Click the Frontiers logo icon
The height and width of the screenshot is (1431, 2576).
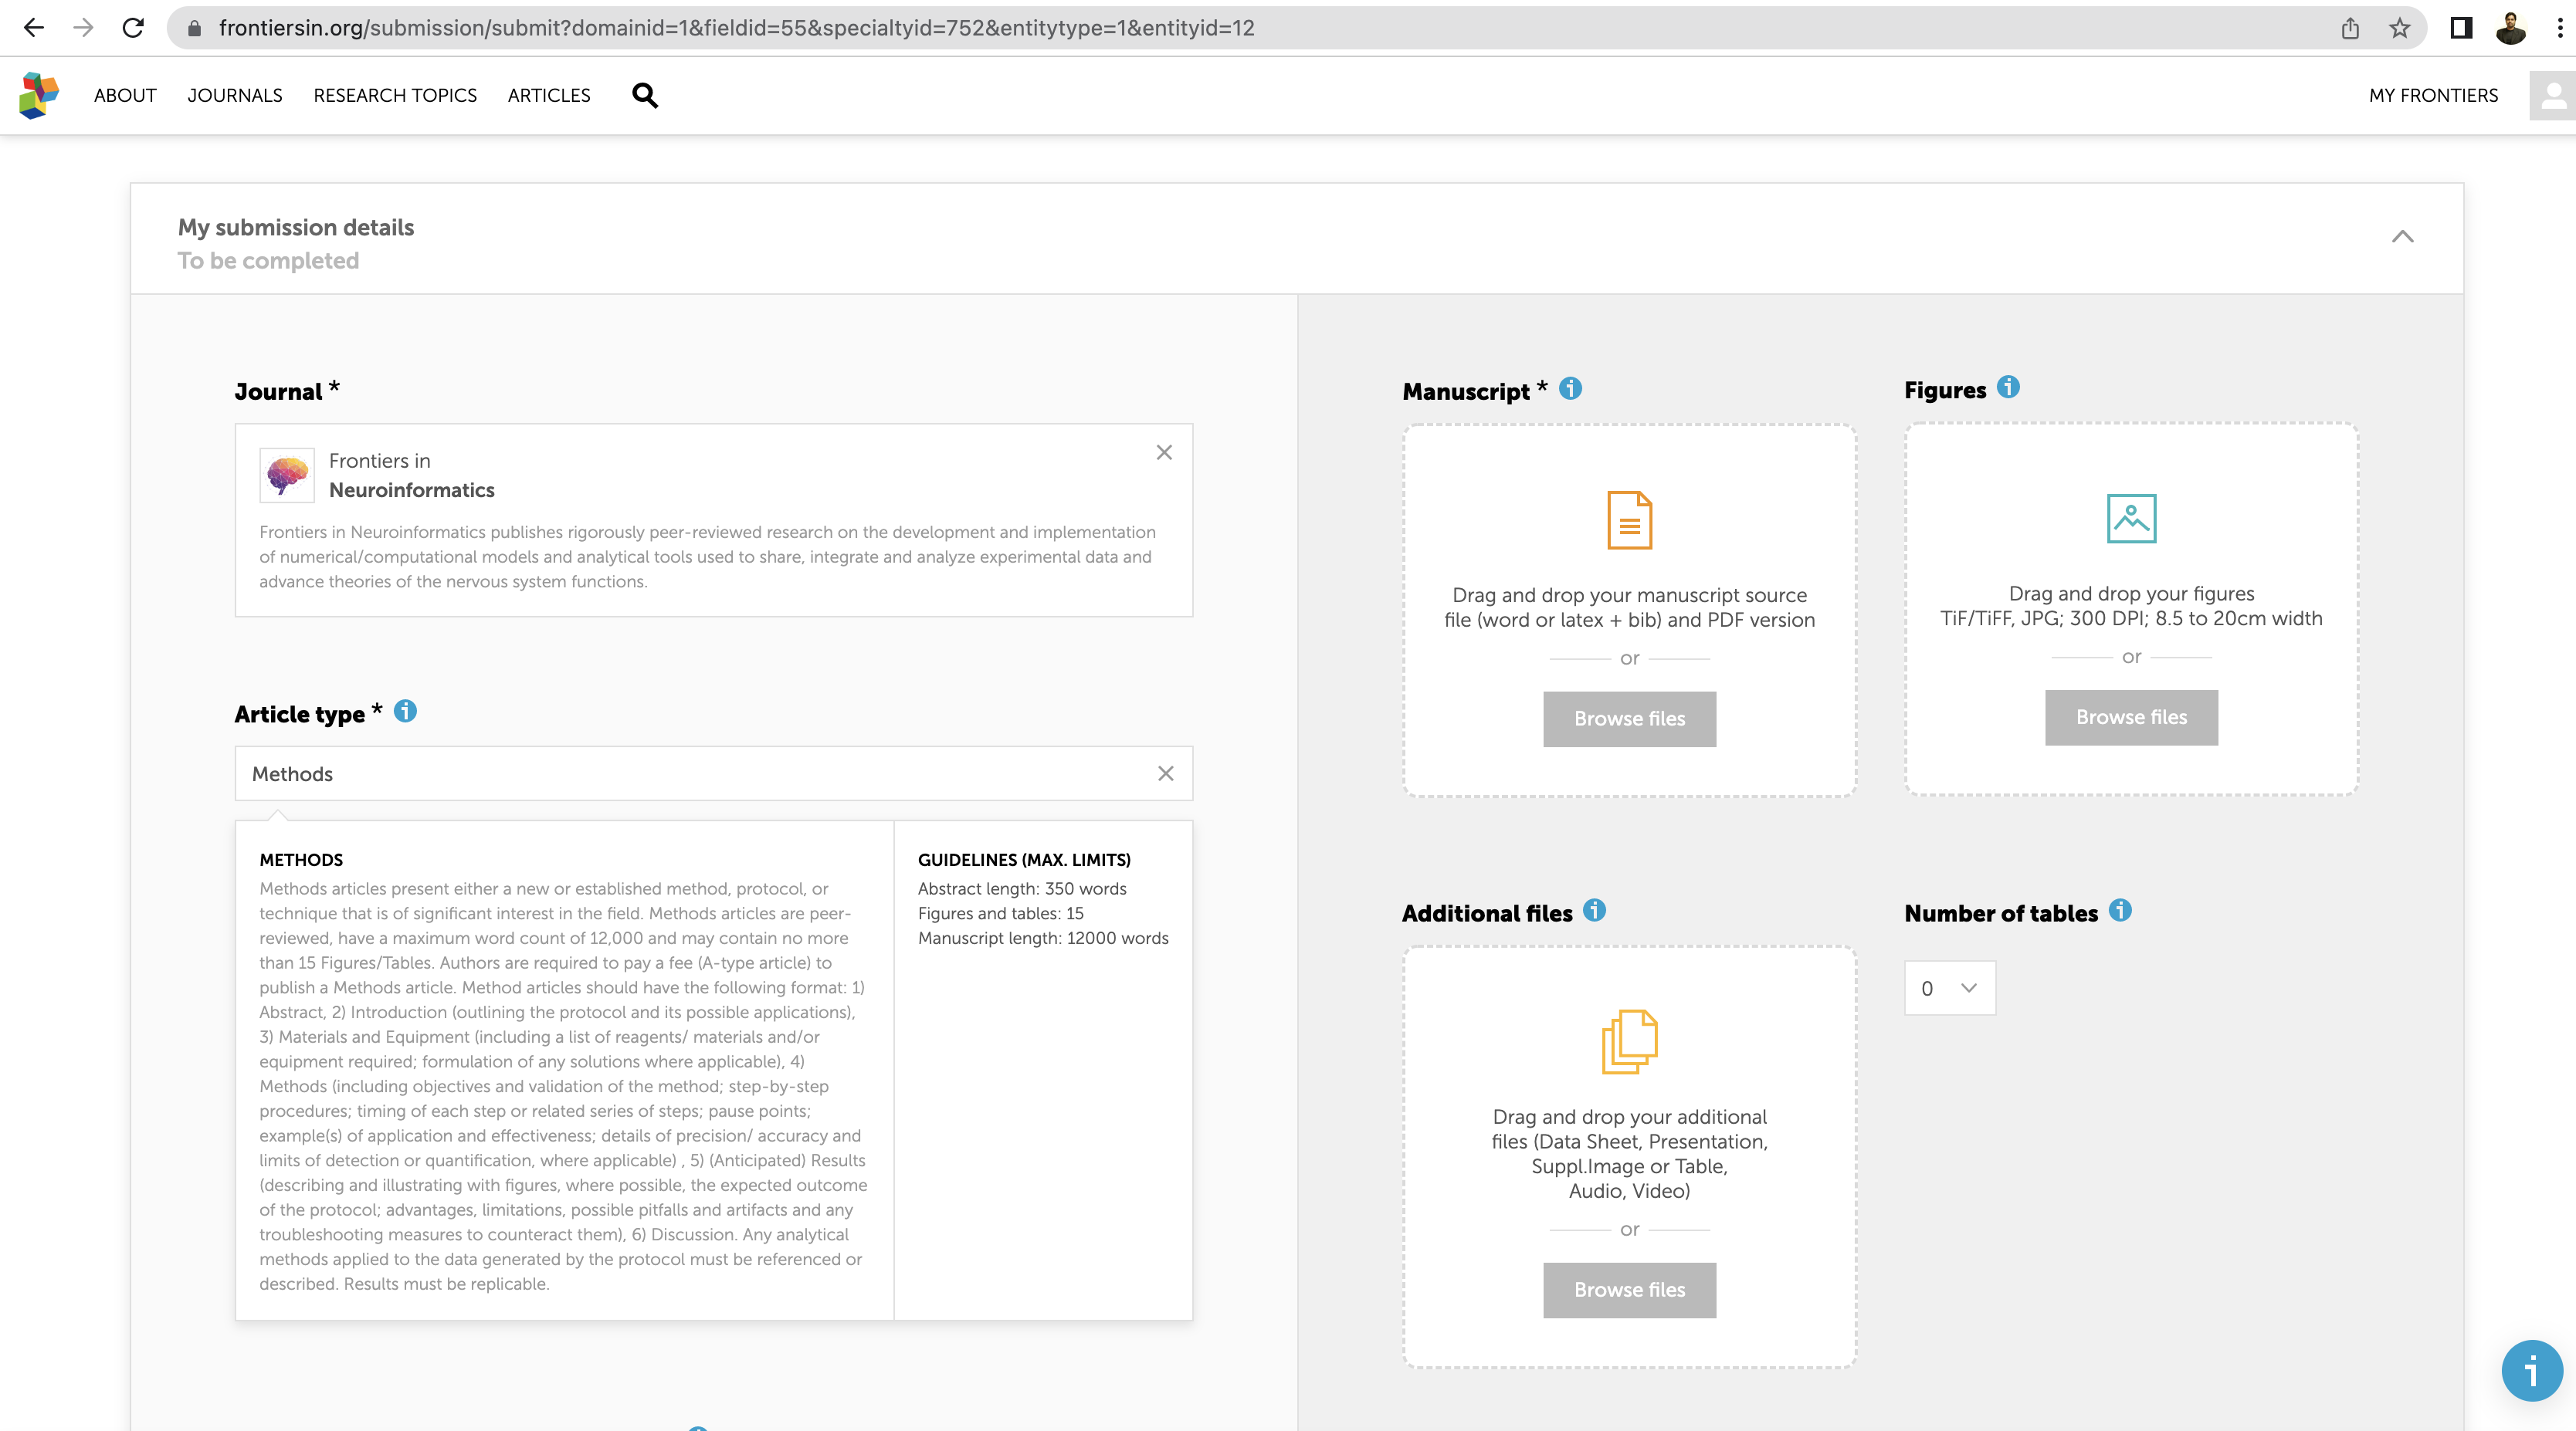(39, 96)
